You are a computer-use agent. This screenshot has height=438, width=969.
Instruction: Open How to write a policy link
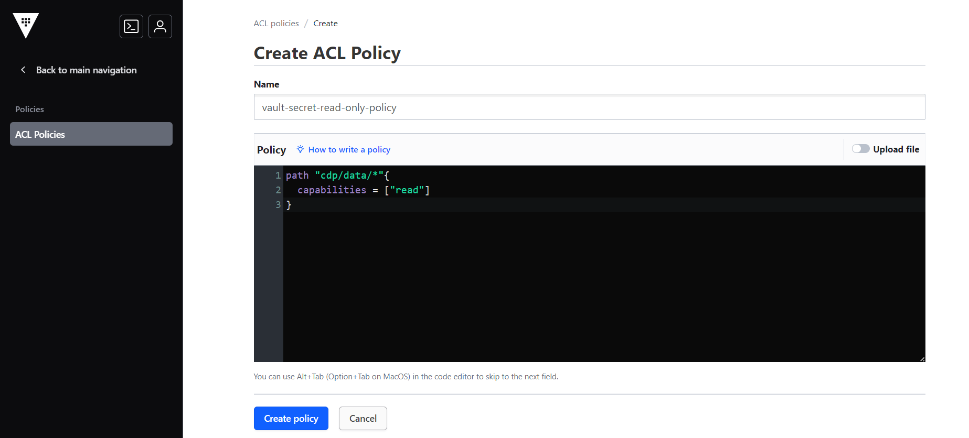click(349, 150)
